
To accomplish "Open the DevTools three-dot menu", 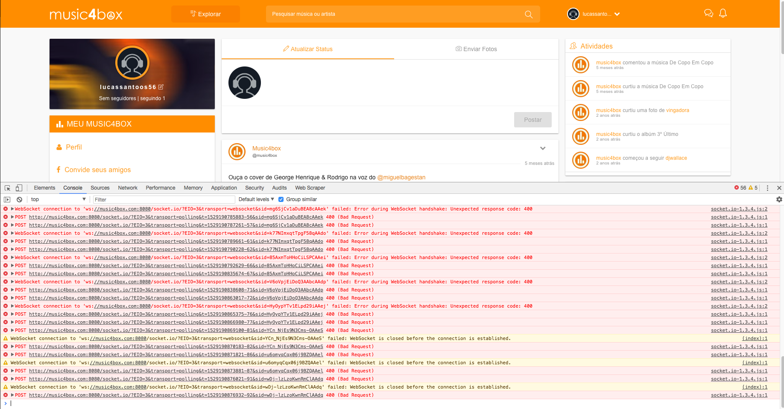I will pyautogui.click(x=767, y=188).
